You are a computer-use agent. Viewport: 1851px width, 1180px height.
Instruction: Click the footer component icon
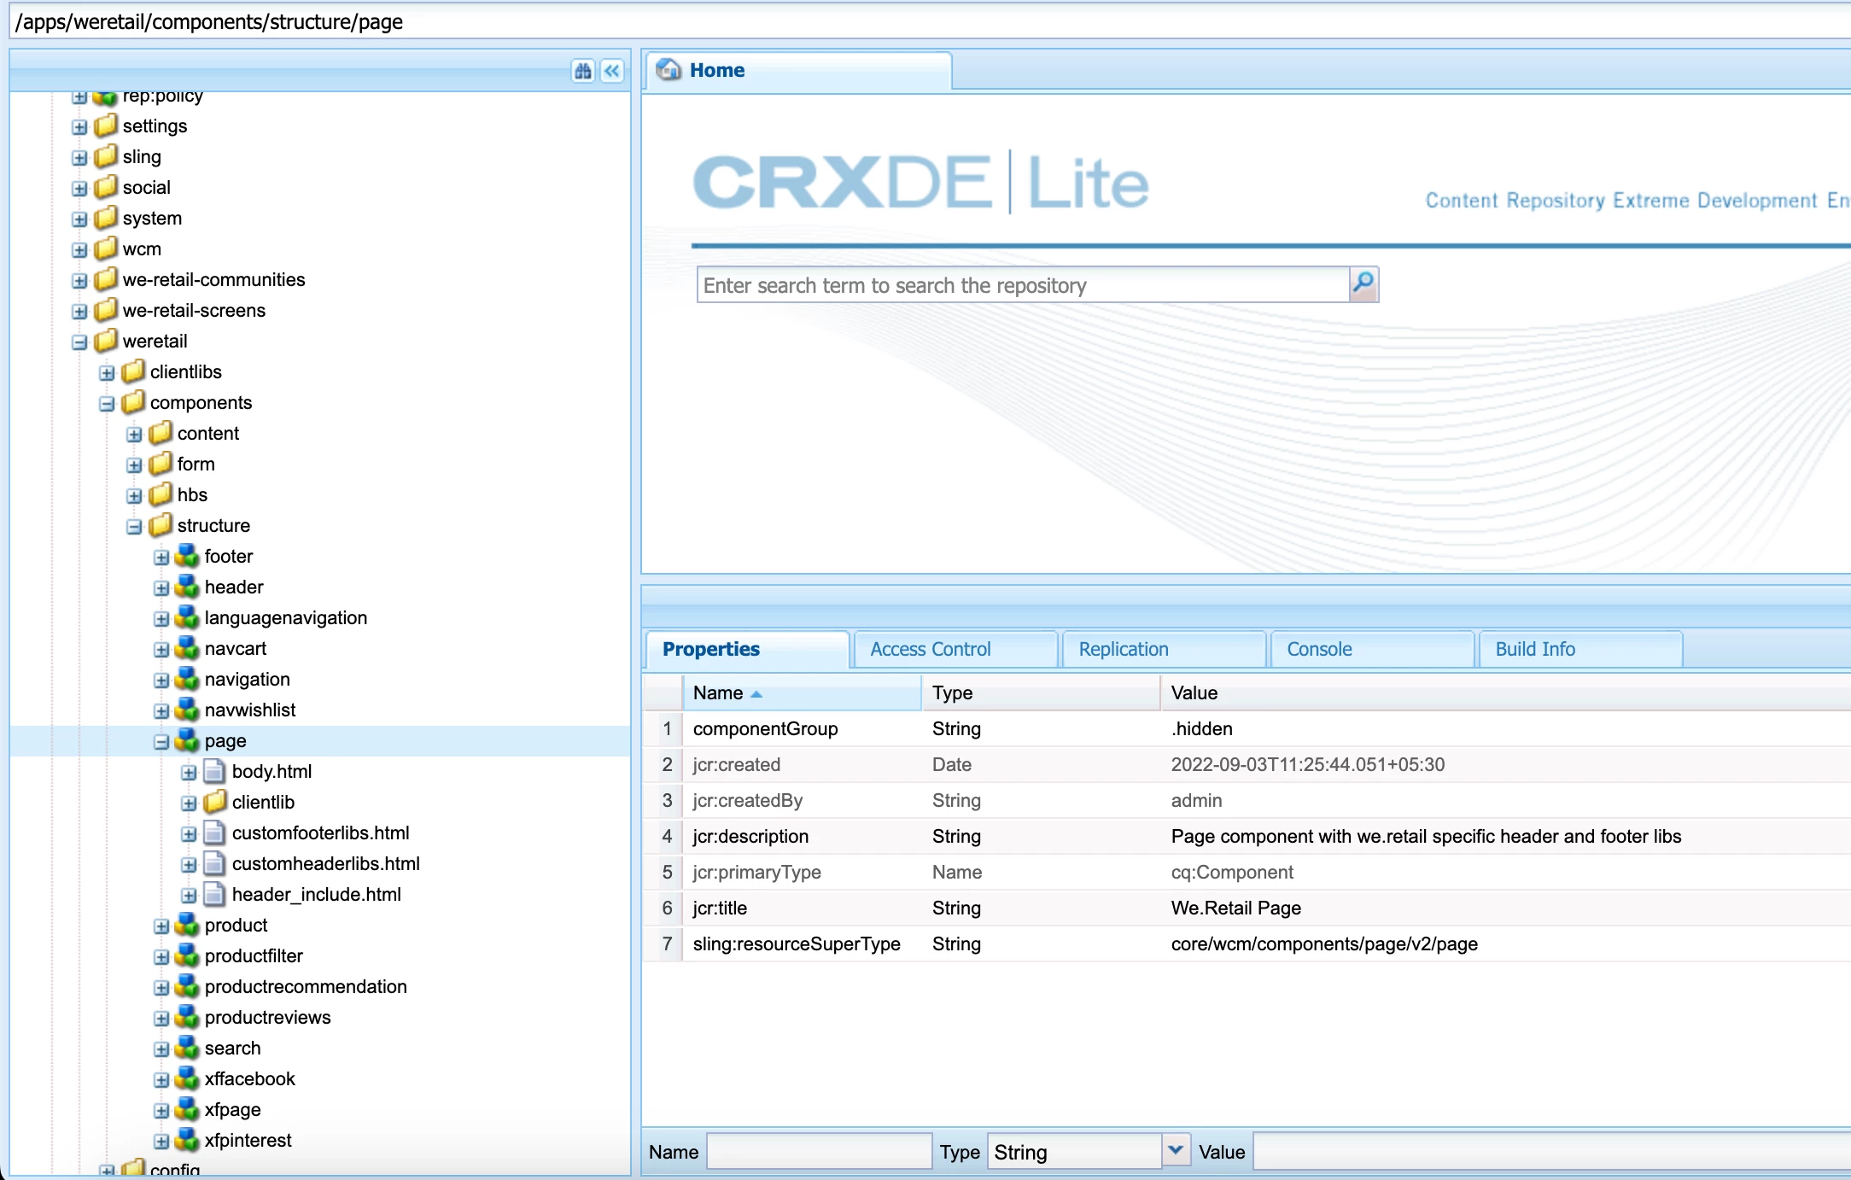[x=187, y=557]
